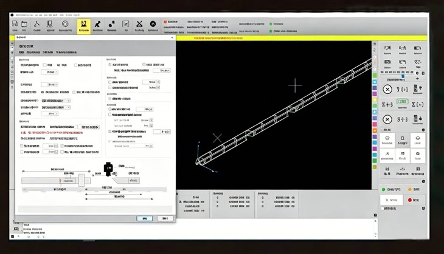Click the yellow message bar above the viewport
The width and height of the screenshot is (444, 254).
(x=301, y=38)
